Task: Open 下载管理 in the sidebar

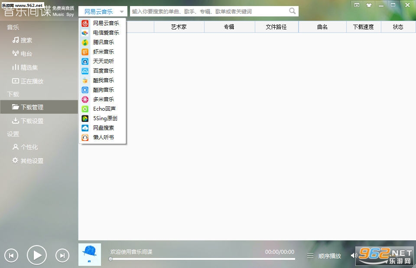Action: tap(39, 107)
